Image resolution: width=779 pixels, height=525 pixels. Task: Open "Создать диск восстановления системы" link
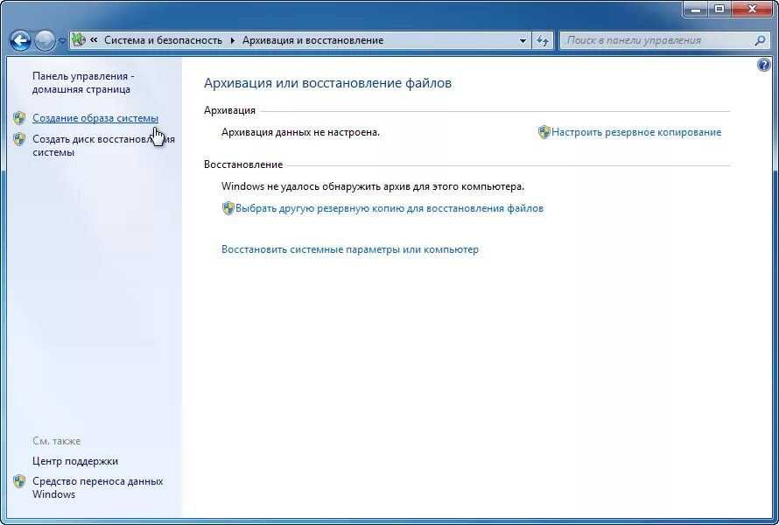[x=103, y=145]
